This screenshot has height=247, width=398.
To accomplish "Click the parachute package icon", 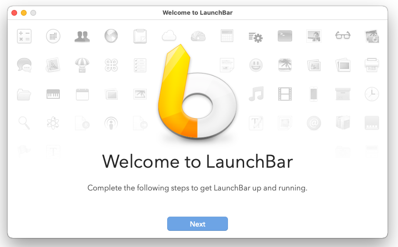I will 82,65.
